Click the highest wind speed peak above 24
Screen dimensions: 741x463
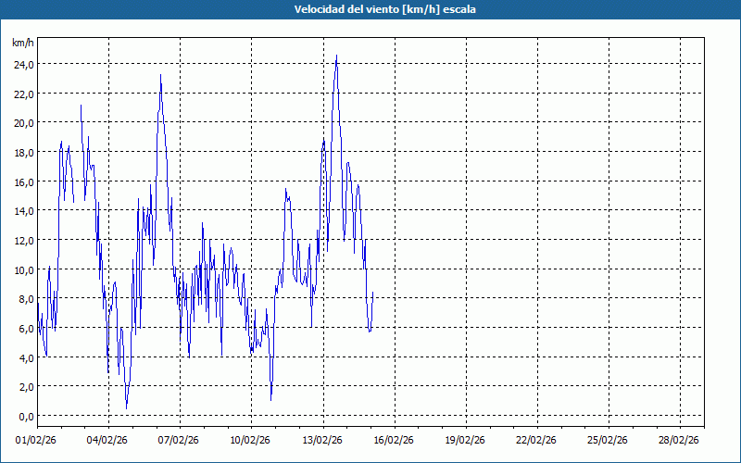336,56
